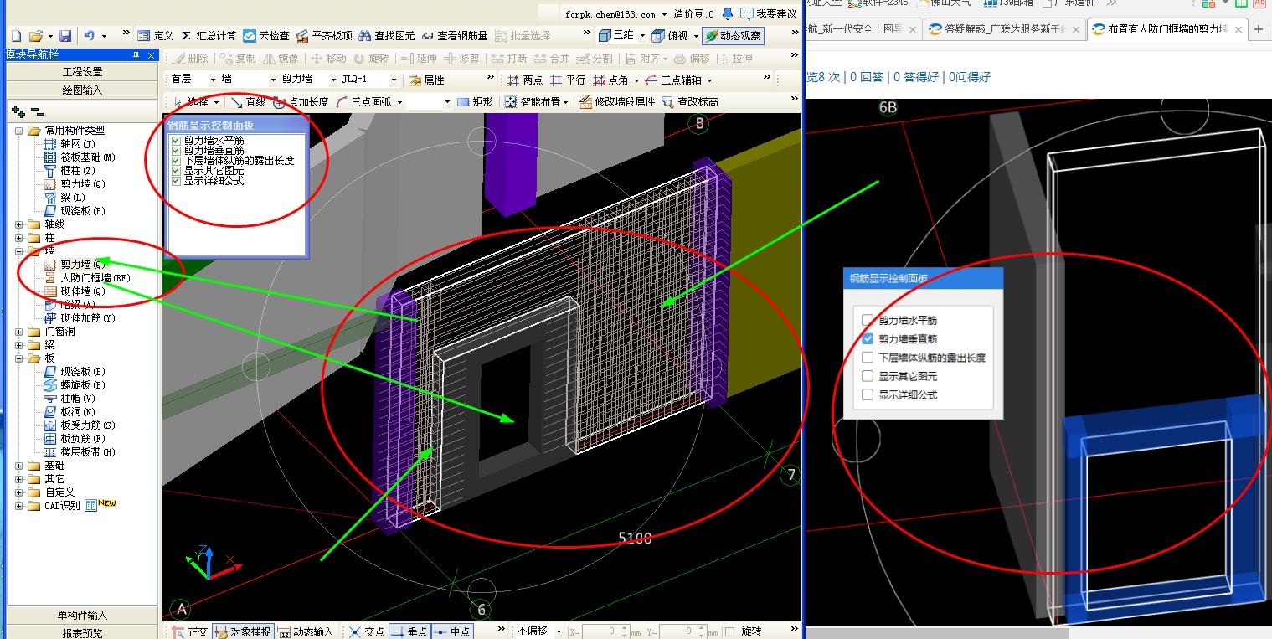1272x639 pixels.
Task: Toggle 下层墙体纵筋的露出长度 in left panel
Action: tap(176, 161)
